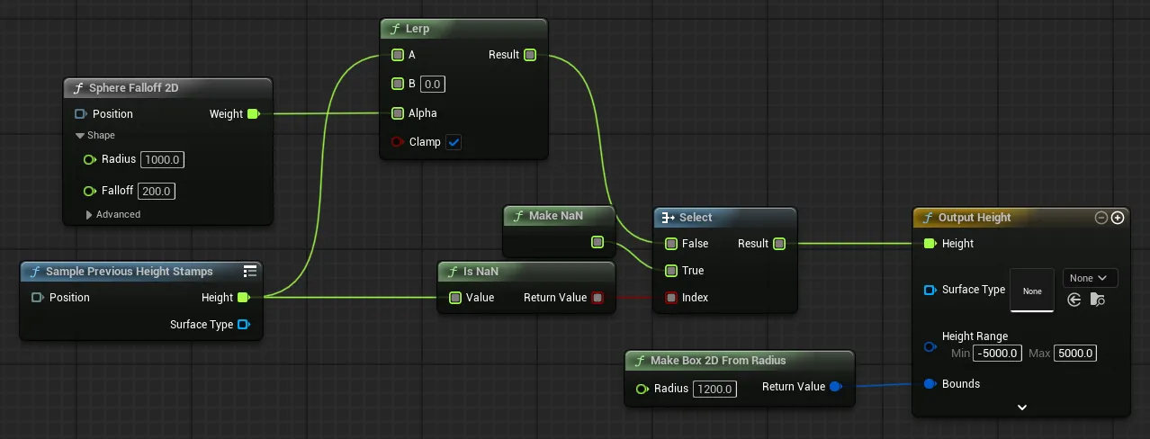Screen dimensions: 1150x439
Task: Uncheck the Clamp checkbox on Lerp node
Action: pyautogui.click(x=454, y=142)
